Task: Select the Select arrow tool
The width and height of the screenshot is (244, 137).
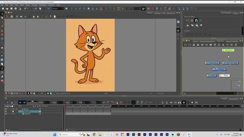Action: click(2, 18)
